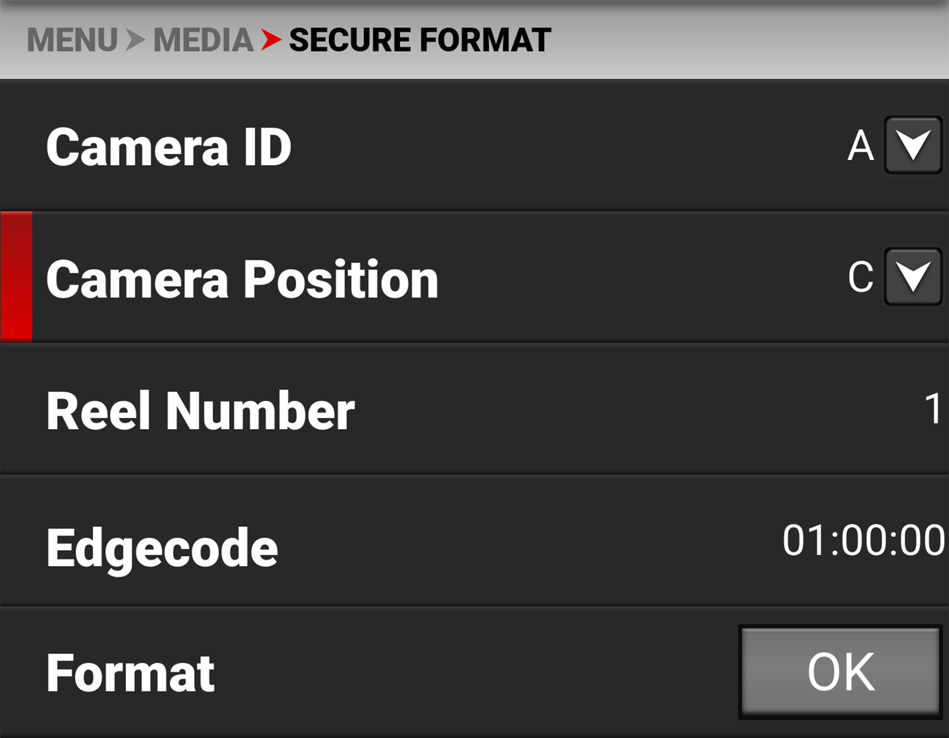The image size is (949, 738).
Task: Click the red chevron before SECURE FORMAT
Action: coord(271,40)
